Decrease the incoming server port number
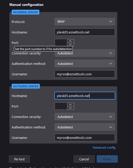The image size is (133, 168). coord(70,44)
